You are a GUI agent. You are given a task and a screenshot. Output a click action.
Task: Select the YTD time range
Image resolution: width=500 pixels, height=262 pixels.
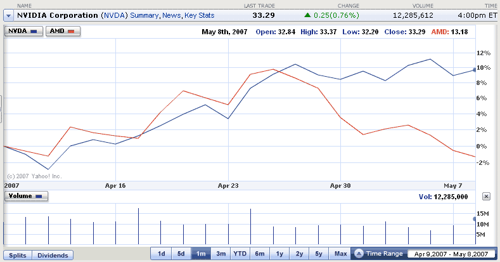(240, 254)
